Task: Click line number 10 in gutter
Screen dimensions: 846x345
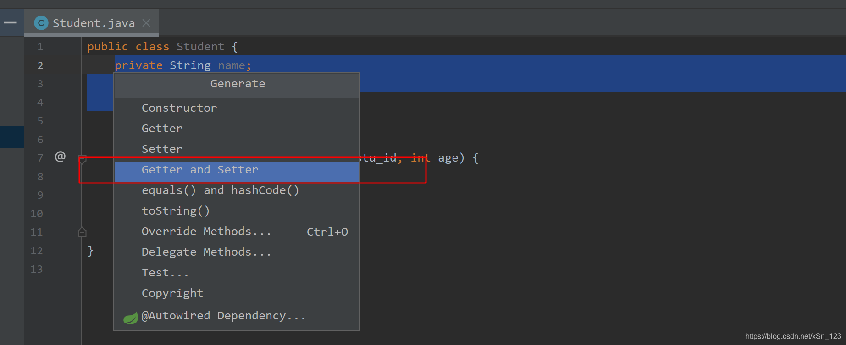Action: click(x=37, y=214)
